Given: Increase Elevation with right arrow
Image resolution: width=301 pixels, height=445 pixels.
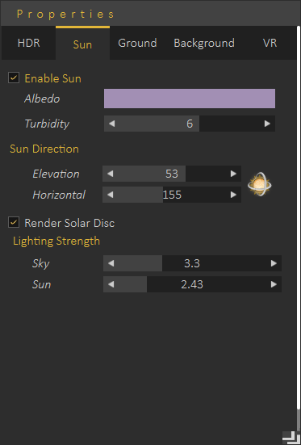Looking at the screenshot, I should click(233, 174).
